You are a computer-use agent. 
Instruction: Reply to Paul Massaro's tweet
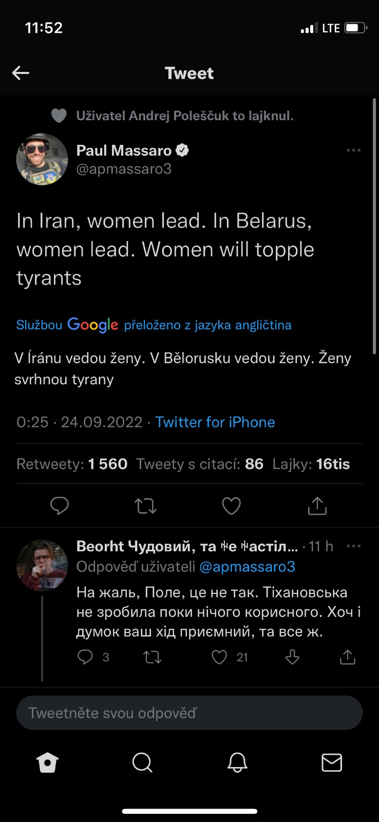[60, 506]
